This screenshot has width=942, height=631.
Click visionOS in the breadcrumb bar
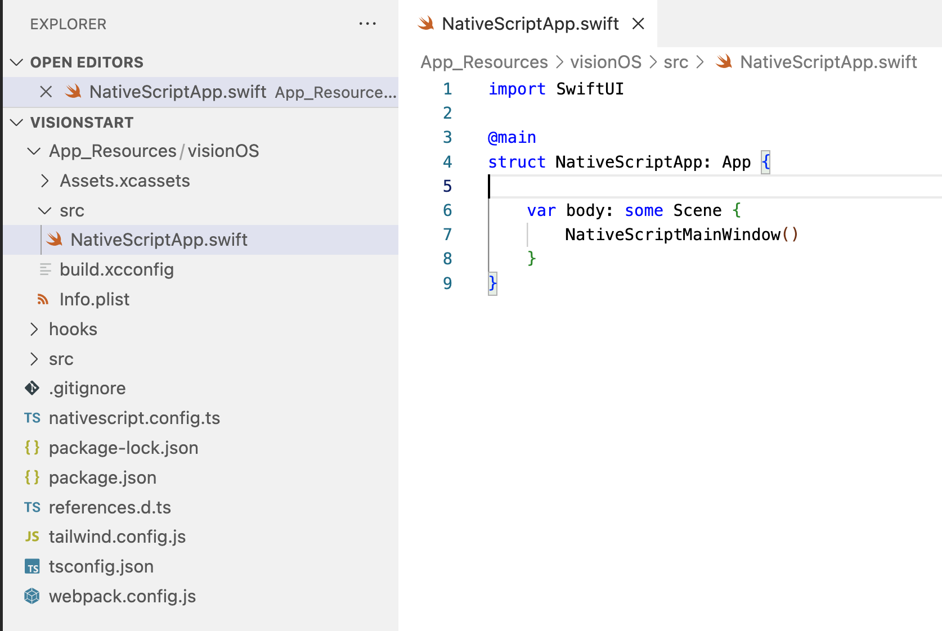(x=605, y=62)
